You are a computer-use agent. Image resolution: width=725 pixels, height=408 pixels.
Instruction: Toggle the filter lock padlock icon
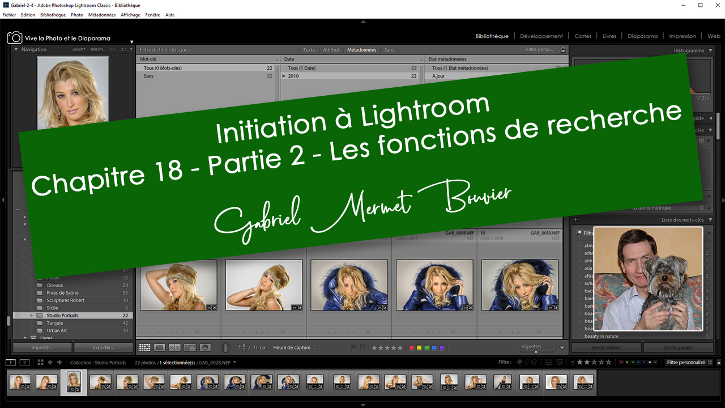click(x=563, y=50)
